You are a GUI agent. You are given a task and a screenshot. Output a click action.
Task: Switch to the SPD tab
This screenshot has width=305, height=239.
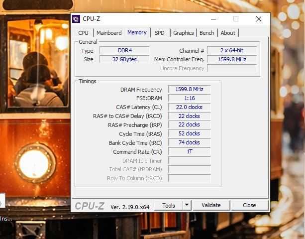tap(160, 33)
